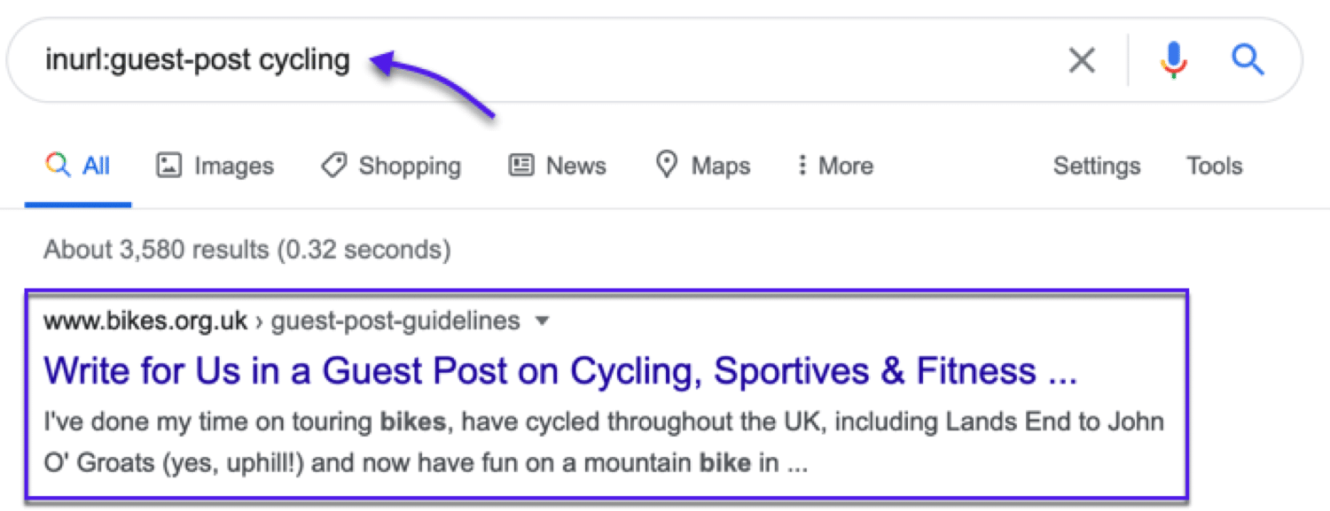The image size is (1330, 511).
Task: Click the location pin icon for Maps
Action: [667, 166]
